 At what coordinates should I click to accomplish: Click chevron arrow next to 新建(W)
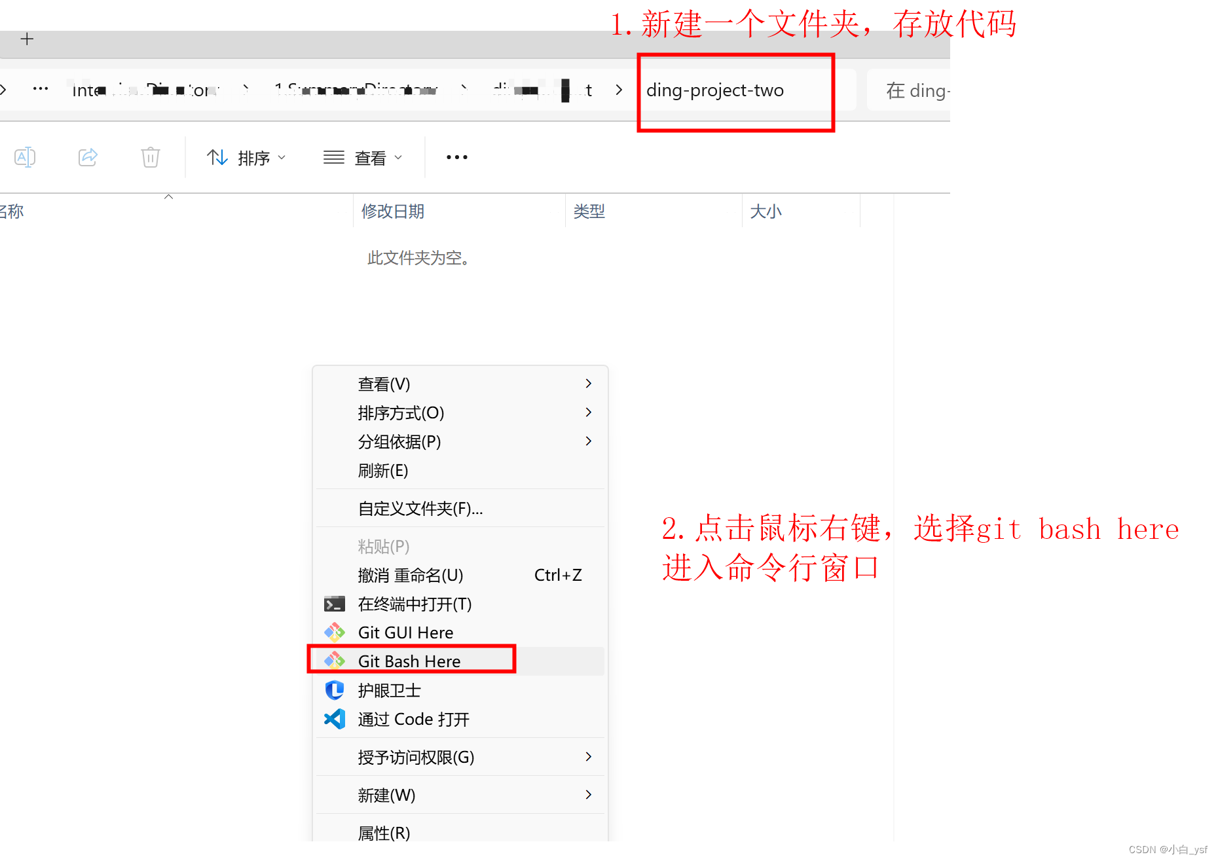pos(588,794)
